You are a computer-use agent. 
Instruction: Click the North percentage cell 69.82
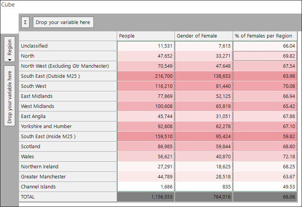point(265,56)
